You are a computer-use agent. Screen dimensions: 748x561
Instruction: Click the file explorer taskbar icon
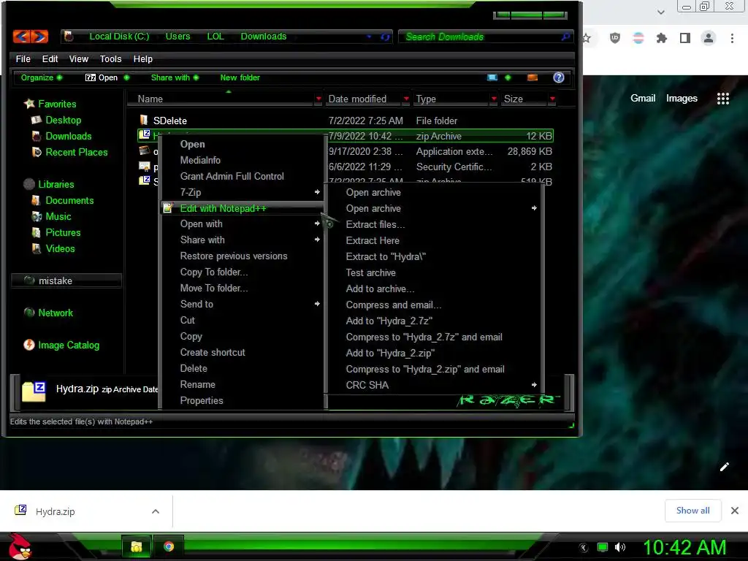(x=137, y=546)
